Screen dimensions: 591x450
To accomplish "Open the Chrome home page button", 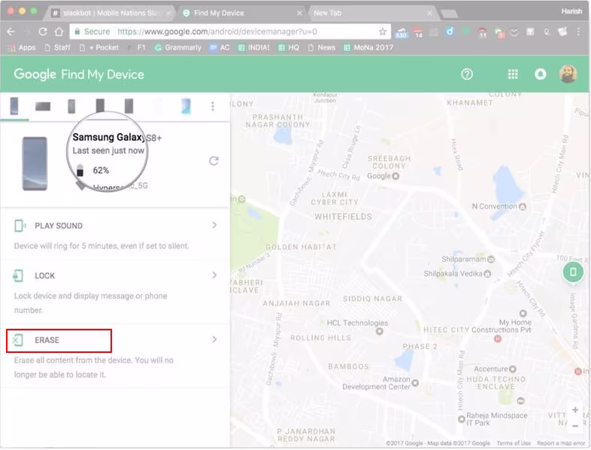I will coord(59,32).
